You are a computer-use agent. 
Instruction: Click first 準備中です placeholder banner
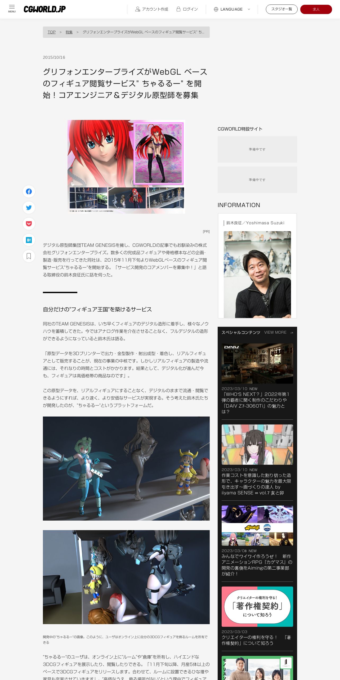click(257, 149)
